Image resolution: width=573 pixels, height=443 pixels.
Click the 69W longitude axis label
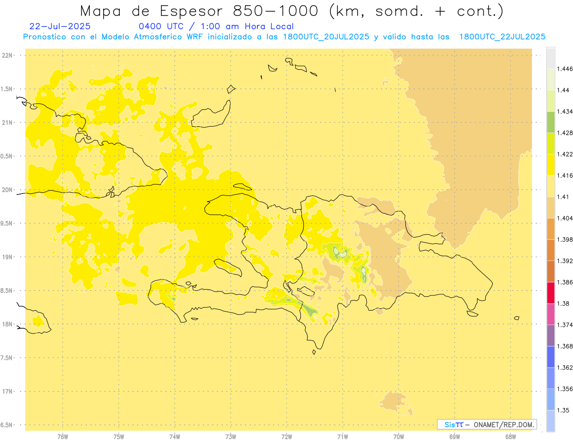(455, 436)
